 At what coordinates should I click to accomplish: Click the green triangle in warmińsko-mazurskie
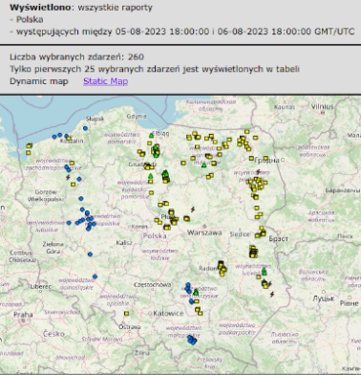204,165
